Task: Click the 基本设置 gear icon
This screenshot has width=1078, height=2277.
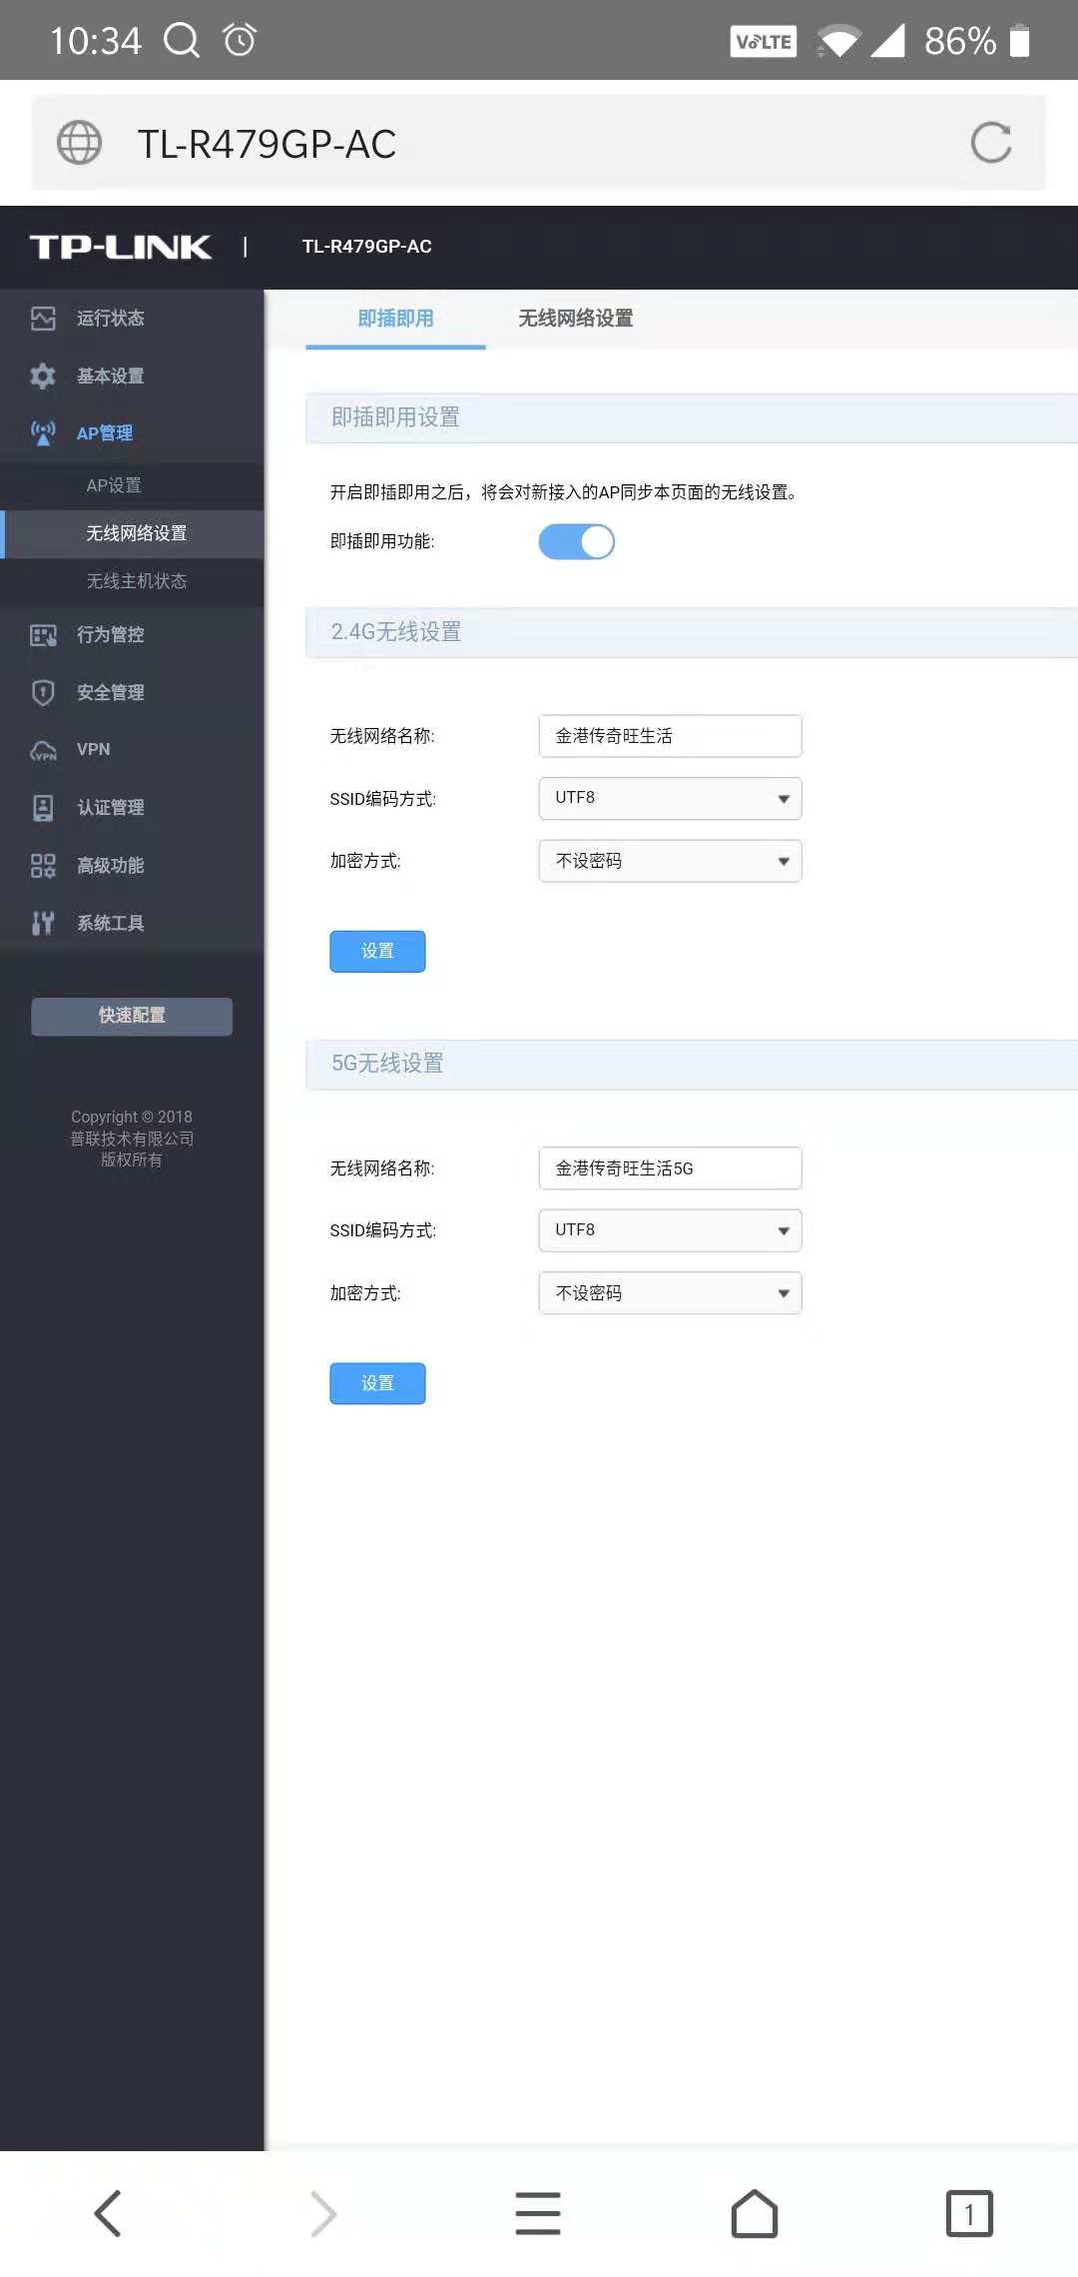Action: [43, 376]
